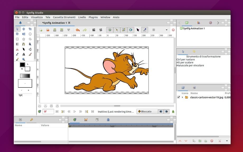Click the current frame input field

click(x=48, y=112)
